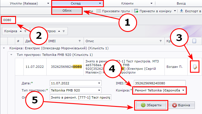Open device type group filter pin
Screen dimensions: 202x114
pyautogui.click(x=64, y=31)
